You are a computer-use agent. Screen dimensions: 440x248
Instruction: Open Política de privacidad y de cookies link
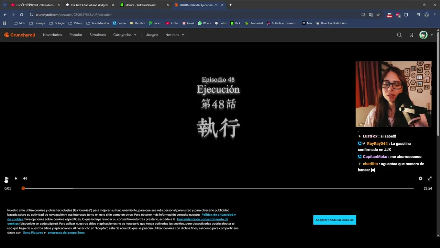coord(219,215)
